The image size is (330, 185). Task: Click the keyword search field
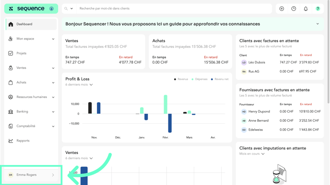[x=174, y=9]
